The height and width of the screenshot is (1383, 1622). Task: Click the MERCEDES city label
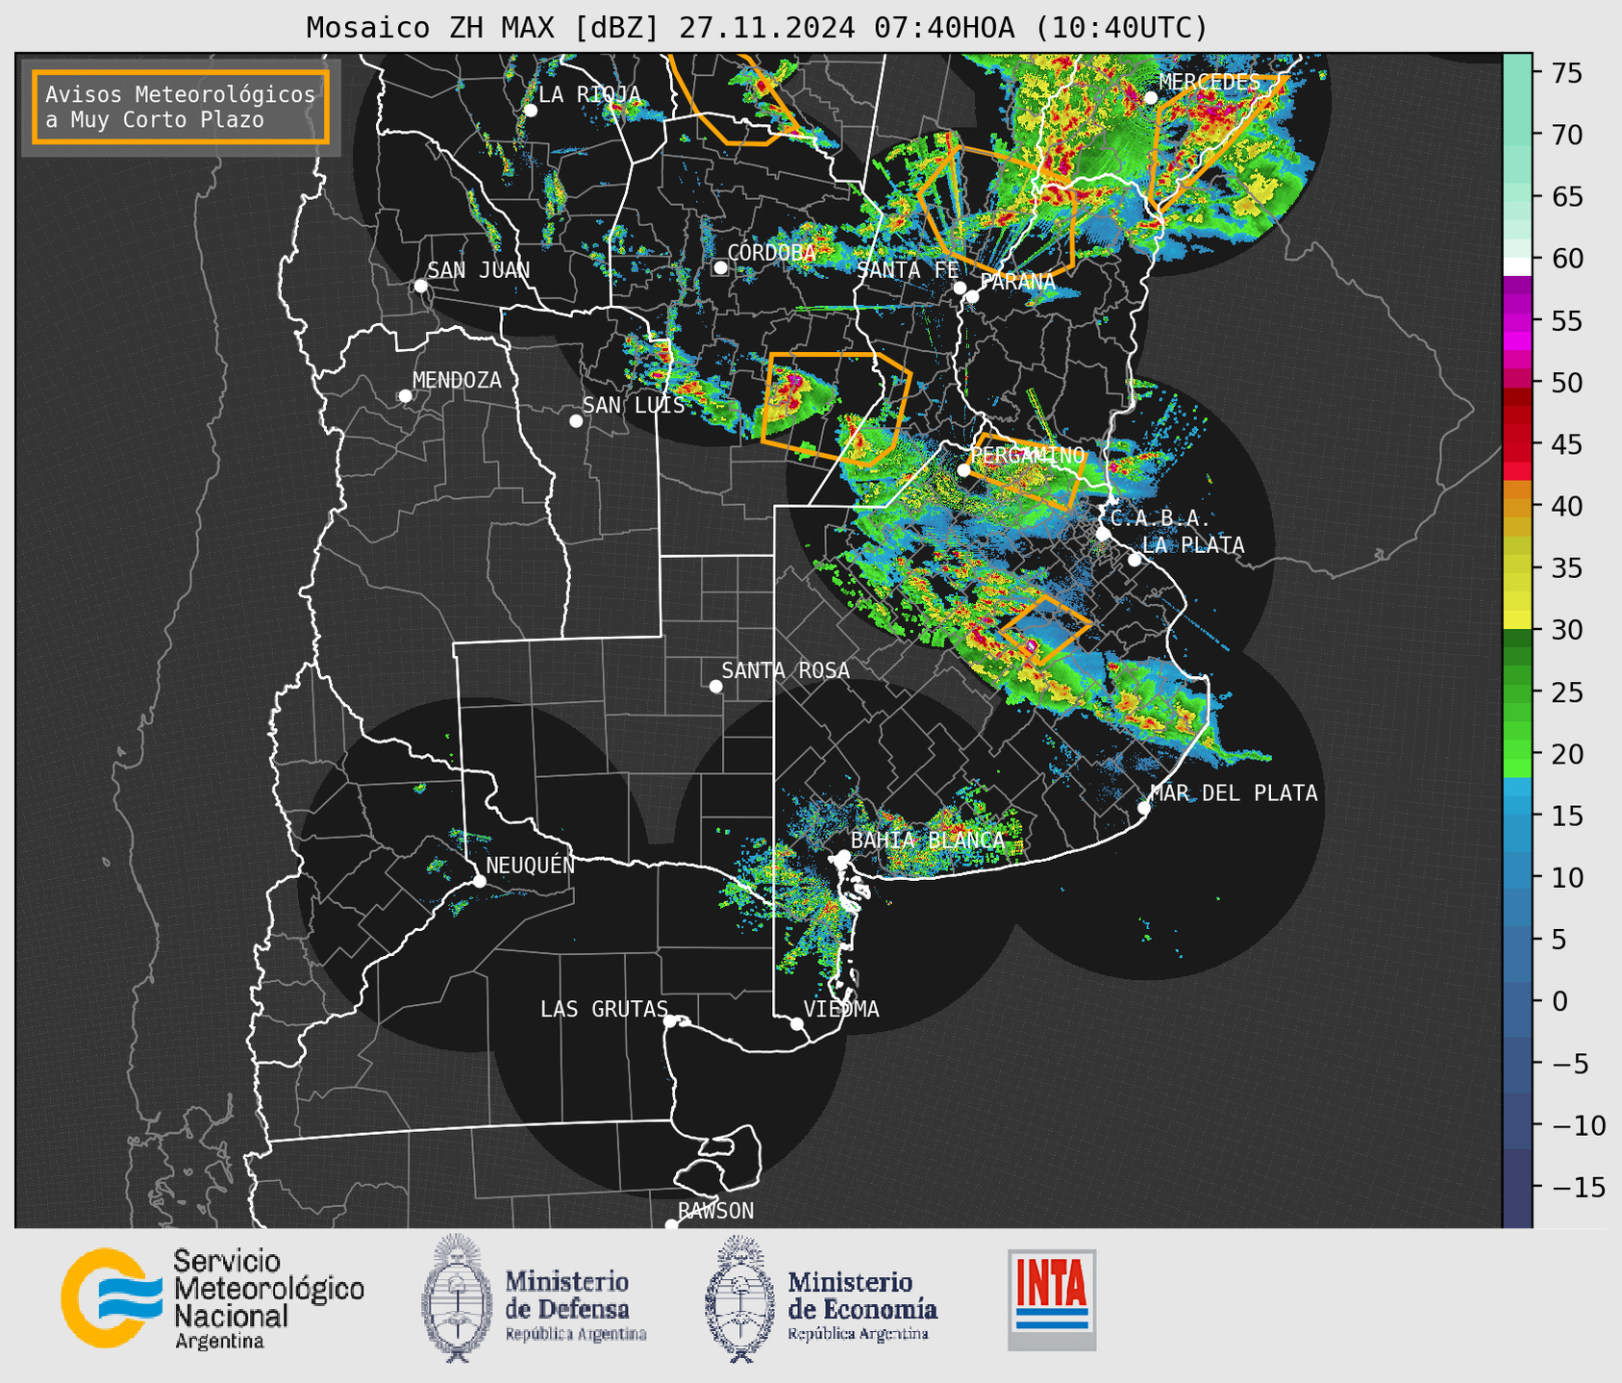point(1210,82)
